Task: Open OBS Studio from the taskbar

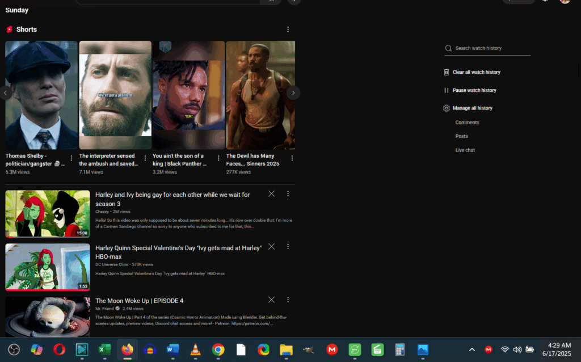Action: tap(14, 350)
